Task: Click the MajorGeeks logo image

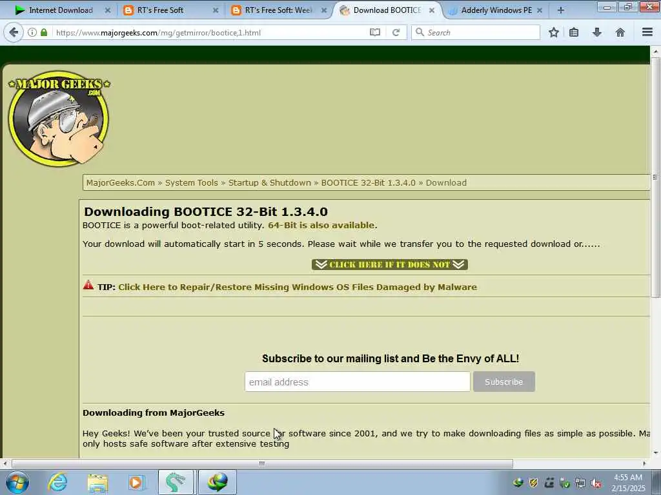Action: [59, 118]
